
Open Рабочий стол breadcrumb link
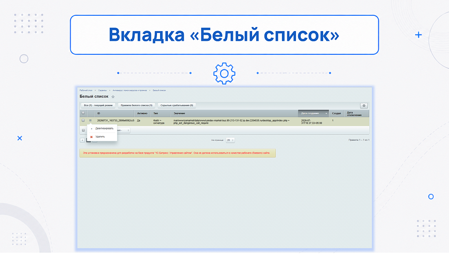[x=86, y=90]
